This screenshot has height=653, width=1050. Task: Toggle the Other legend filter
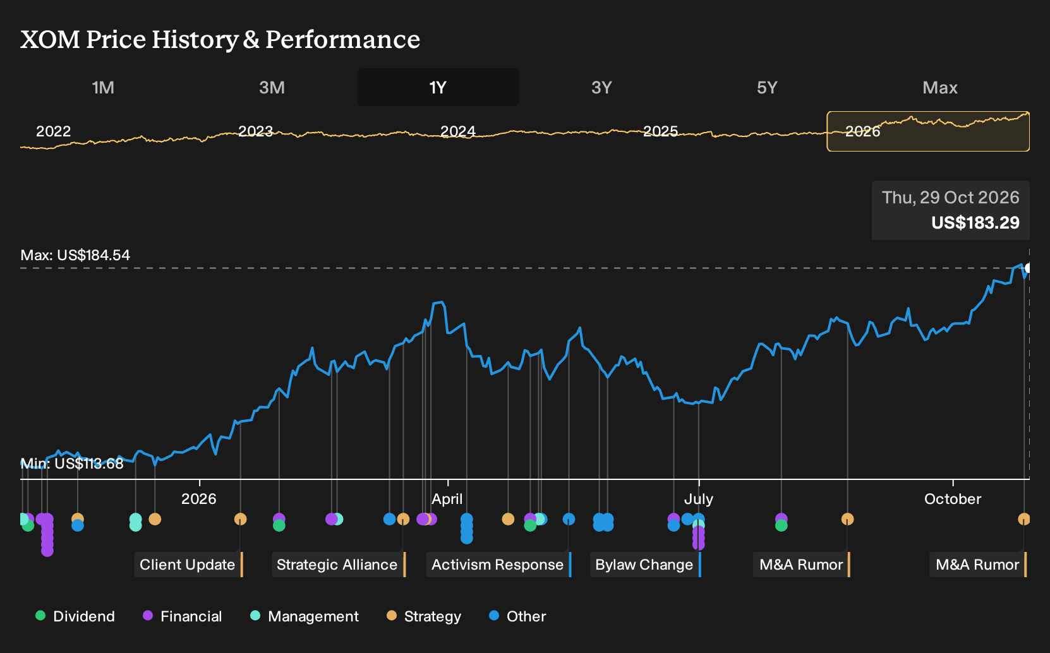pos(517,616)
